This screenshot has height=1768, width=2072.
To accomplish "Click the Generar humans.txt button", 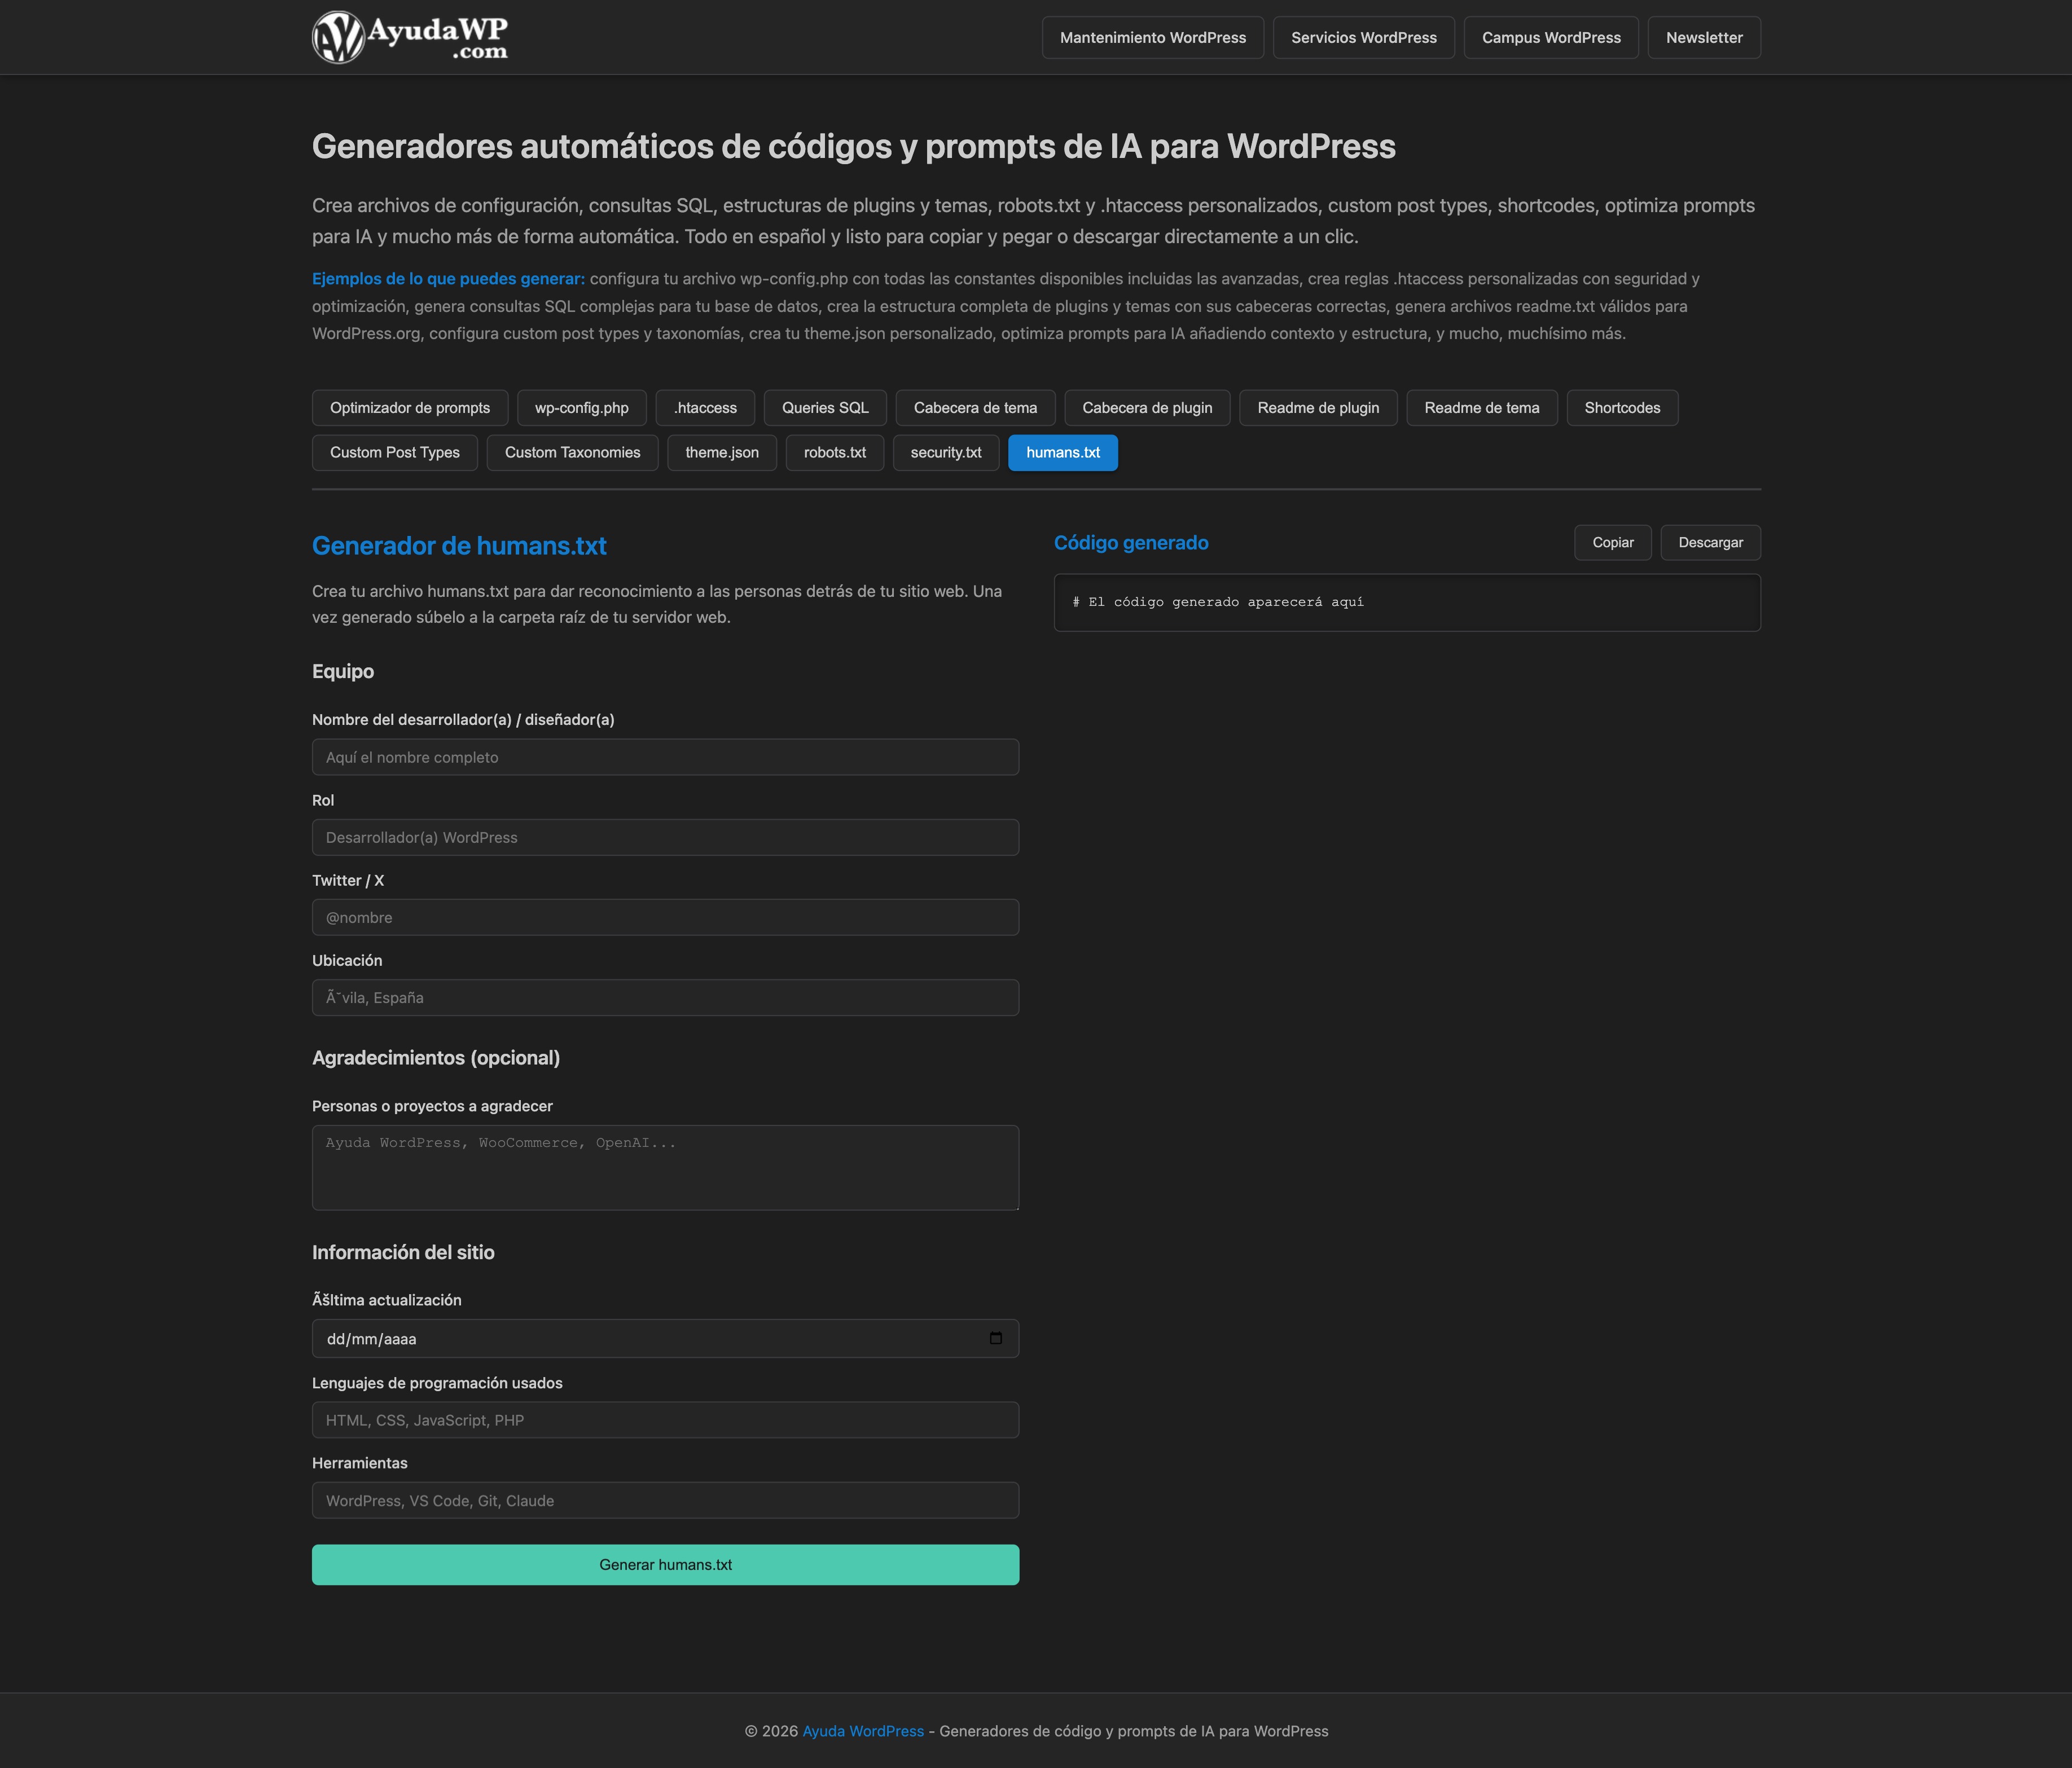I will tap(665, 1564).
